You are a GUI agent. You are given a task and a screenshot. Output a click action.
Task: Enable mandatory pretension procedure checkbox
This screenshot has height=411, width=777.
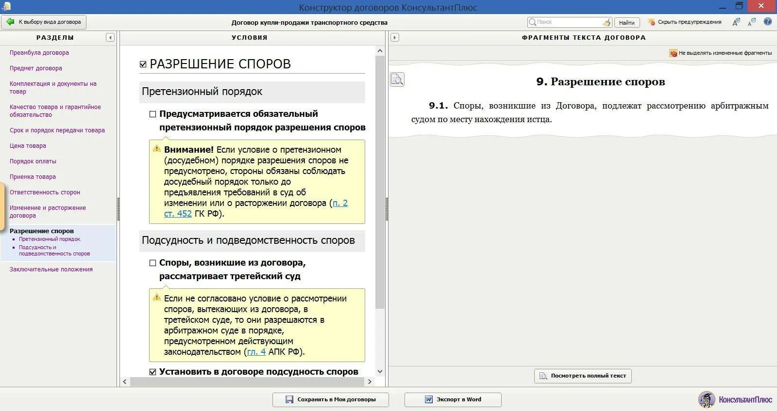152,114
